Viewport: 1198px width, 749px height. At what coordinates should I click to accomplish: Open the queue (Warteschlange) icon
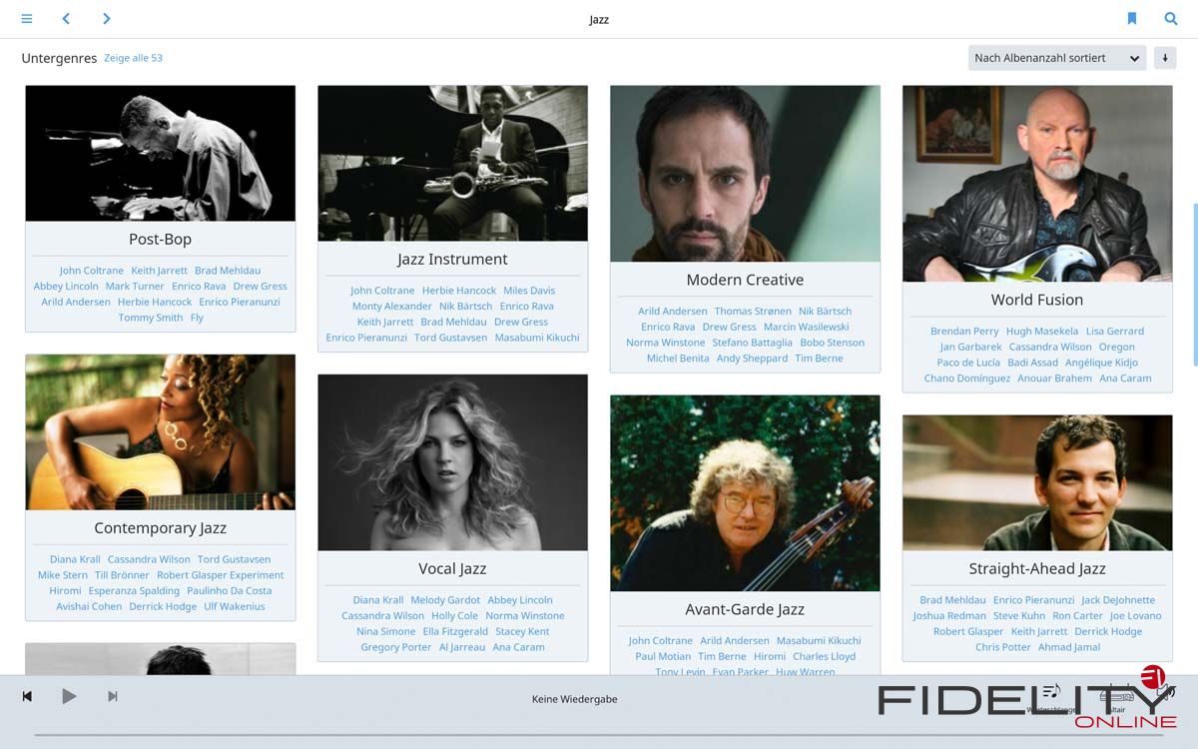[x=1051, y=692]
